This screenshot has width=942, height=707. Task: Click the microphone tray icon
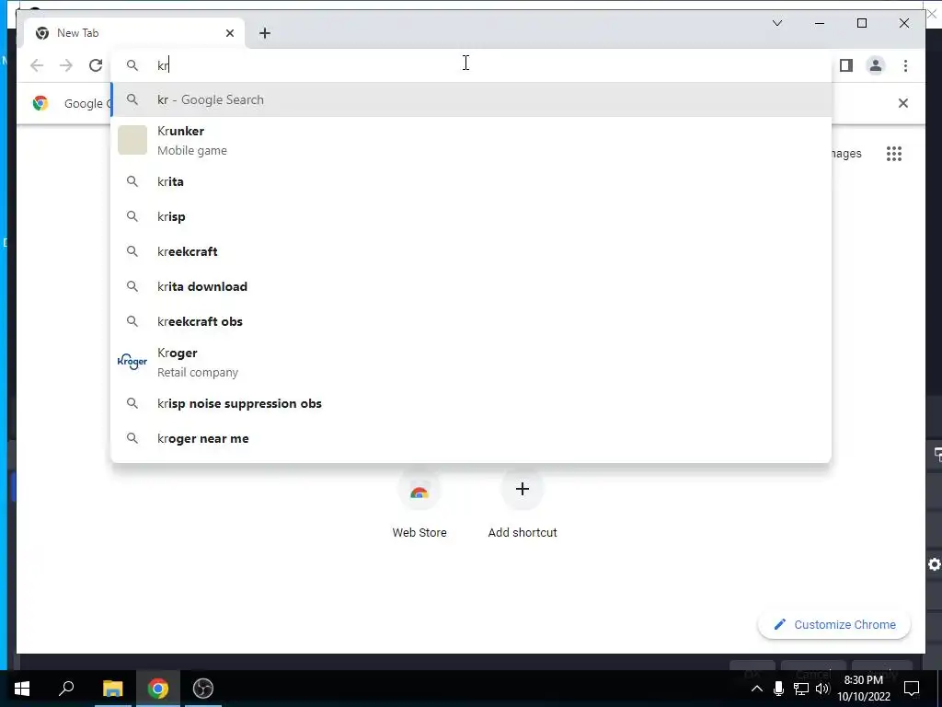click(778, 689)
